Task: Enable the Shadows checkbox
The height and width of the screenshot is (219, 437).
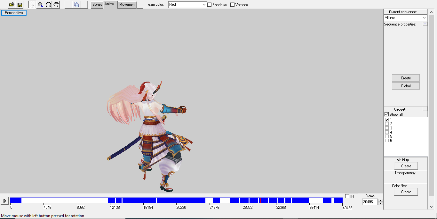Action: (210, 5)
